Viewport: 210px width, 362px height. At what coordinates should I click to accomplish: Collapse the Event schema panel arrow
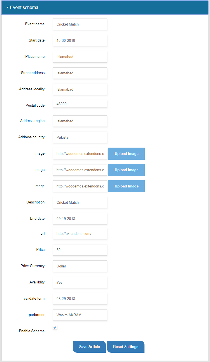click(x=8, y=8)
